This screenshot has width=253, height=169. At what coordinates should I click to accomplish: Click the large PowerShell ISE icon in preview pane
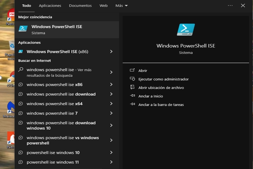coord(186,30)
